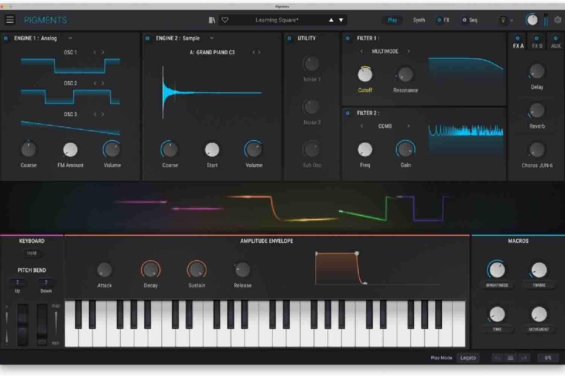The image size is (565, 376).
Task: Toggle the Seq power button in top bar
Action: pos(464,20)
